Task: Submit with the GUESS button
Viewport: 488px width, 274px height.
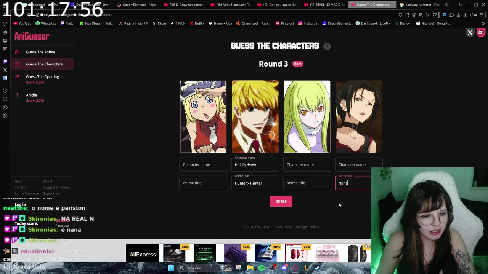Action: pyautogui.click(x=281, y=202)
